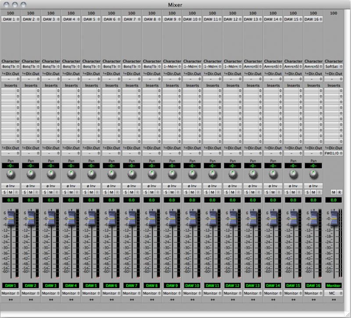Solo channel DAW 15

(287, 192)
